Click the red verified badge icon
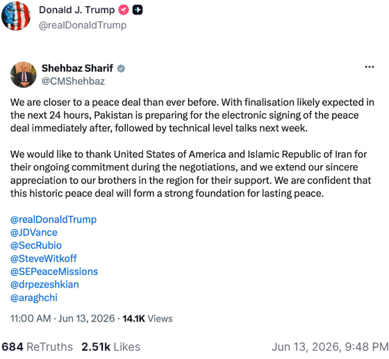The width and height of the screenshot is (389, 359). coord(124,10)
